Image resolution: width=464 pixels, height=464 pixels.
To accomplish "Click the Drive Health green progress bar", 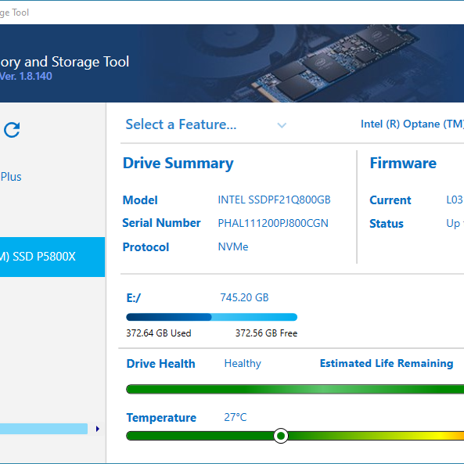I will (x=295, y=389).
